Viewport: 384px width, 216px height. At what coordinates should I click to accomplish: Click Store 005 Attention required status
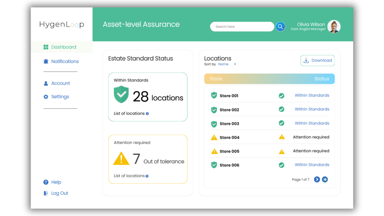pos(311,151)
